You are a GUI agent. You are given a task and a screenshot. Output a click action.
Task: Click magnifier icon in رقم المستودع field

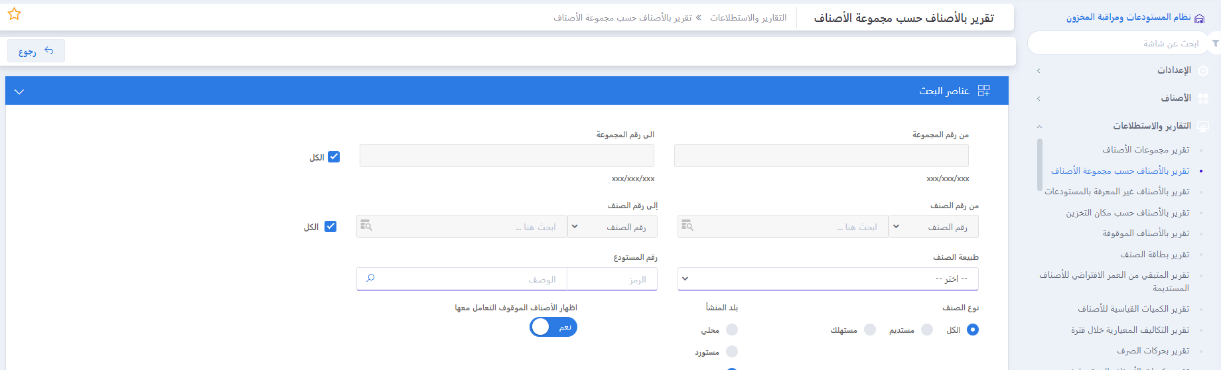[x=370, y=278]
